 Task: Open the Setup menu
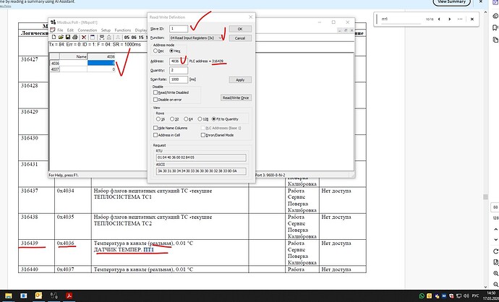click(106, 30)
